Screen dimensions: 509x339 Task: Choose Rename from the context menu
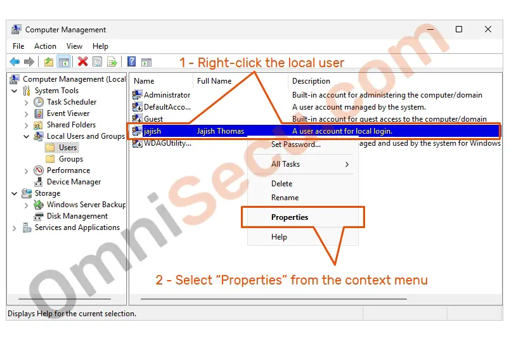(303, 198)
